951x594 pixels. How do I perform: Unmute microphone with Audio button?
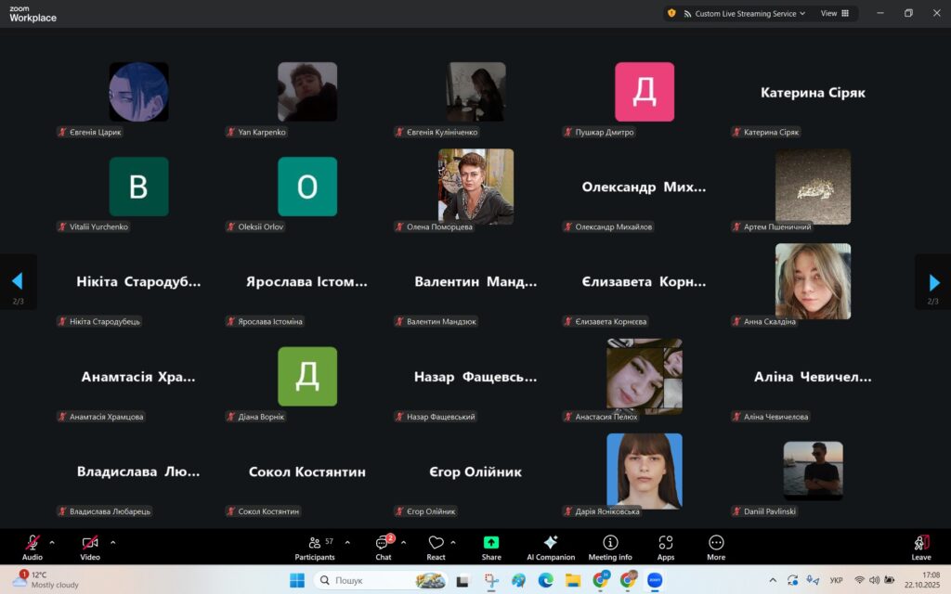click(33, 547)
